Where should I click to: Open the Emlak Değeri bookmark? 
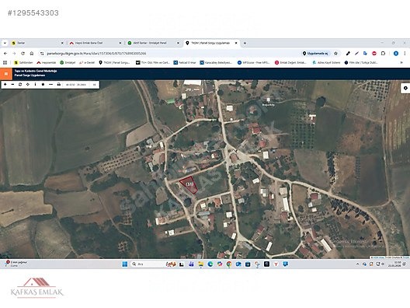[290, 62]
